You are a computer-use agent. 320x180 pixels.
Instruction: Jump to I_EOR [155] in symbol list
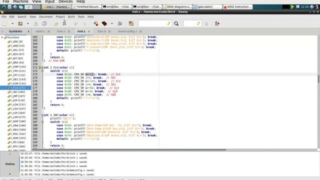tap(18, 83)
